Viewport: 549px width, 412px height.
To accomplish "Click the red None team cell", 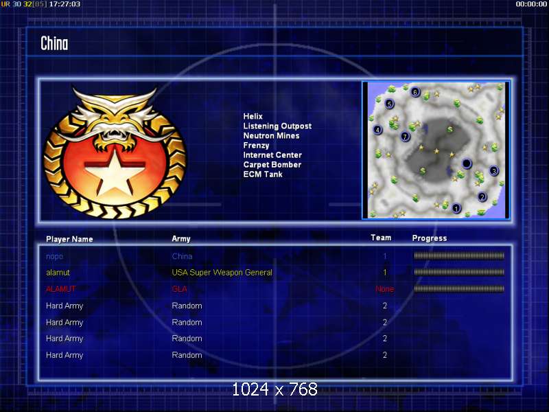I will tap(385, 289).
